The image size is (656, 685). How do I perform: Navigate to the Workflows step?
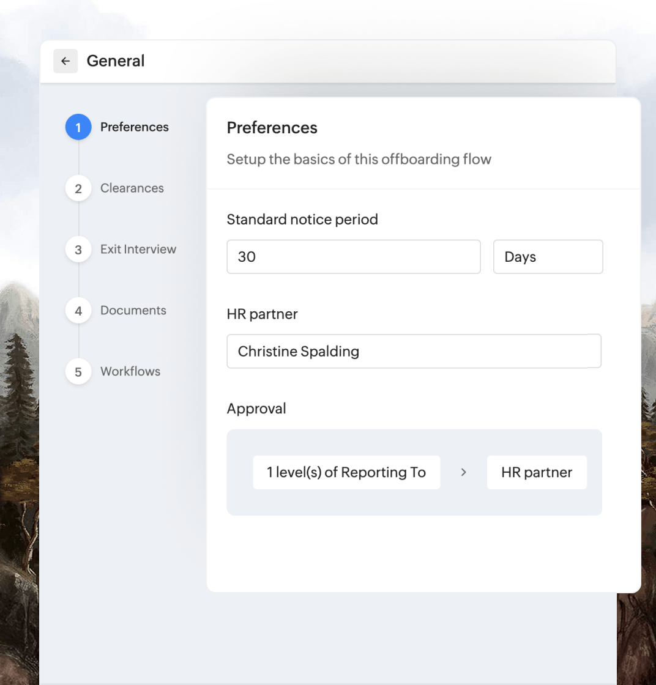(x=130, y=371)
